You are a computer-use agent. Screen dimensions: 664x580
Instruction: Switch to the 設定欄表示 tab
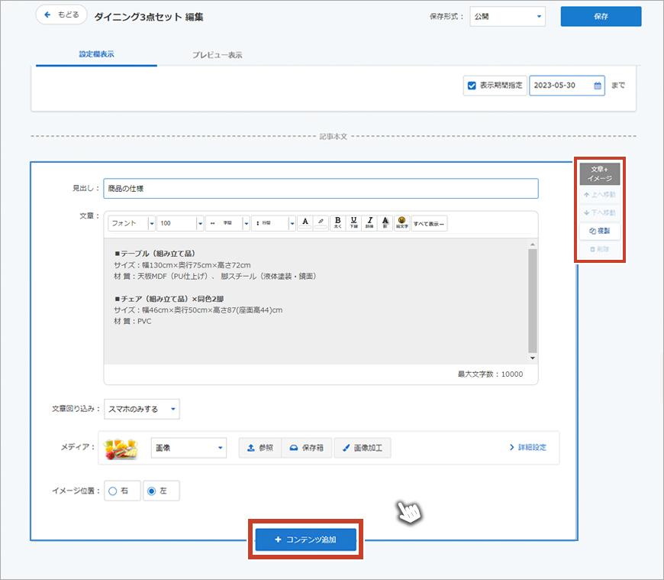[96, 55]
